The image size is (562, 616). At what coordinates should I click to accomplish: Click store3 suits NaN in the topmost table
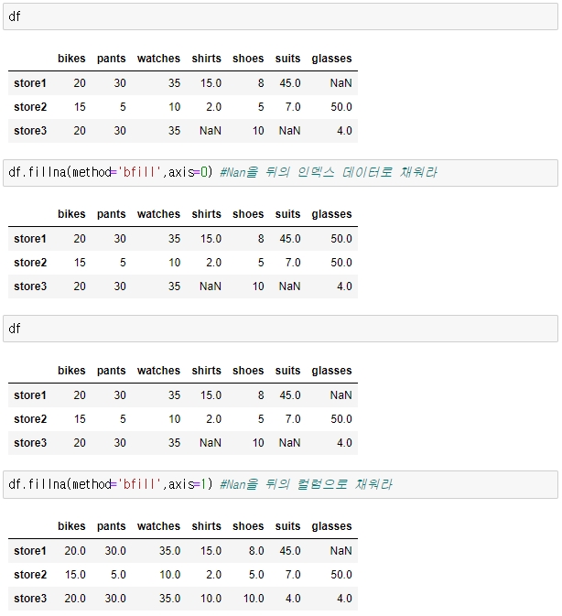289,130
